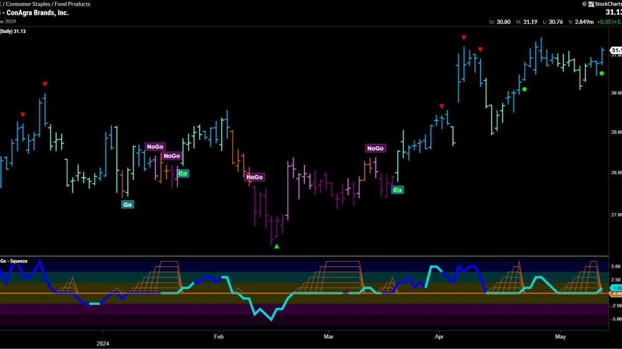The image size is (622, 349).
Task: Click the green +0.35 change value
Action: (604, 22)
